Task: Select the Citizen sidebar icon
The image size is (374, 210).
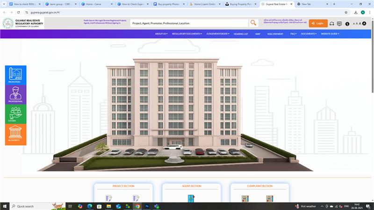Action: (x=15, y=114)
